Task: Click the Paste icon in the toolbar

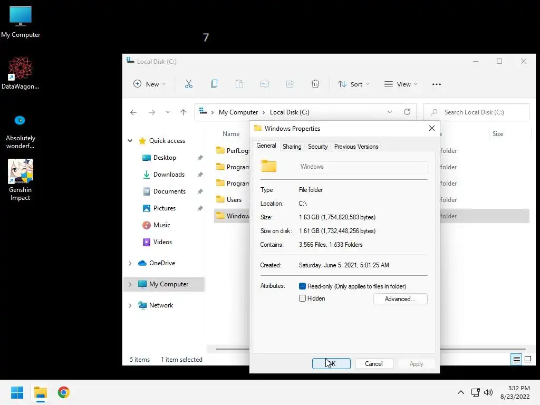Action: tap(239, 84)
